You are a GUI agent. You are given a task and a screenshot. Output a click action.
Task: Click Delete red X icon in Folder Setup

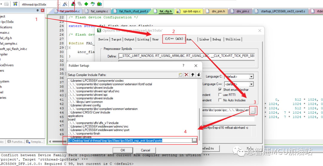[x=186, y=75]
